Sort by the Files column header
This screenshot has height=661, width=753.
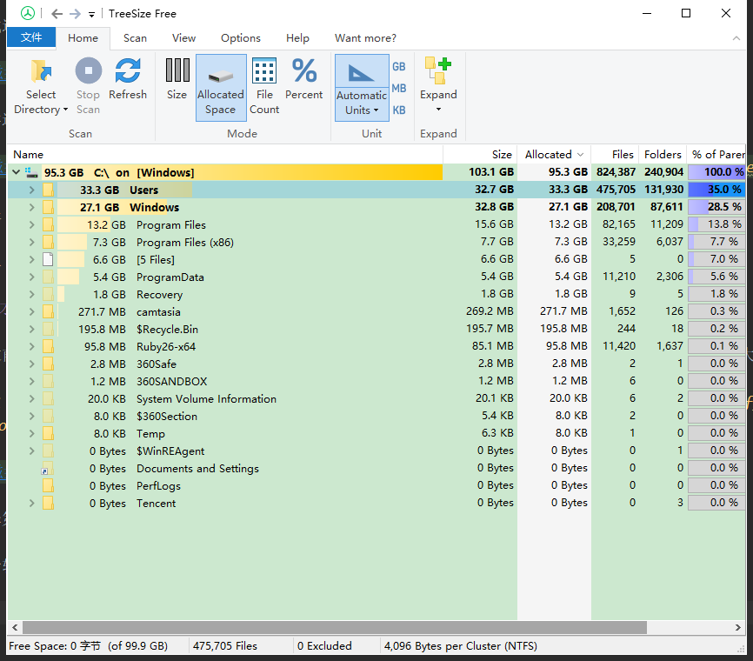coord(623,154)
